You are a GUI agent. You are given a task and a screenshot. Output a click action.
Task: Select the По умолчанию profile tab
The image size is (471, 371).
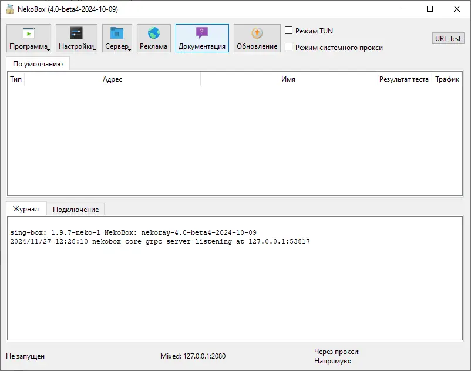(x=38, y=62)
